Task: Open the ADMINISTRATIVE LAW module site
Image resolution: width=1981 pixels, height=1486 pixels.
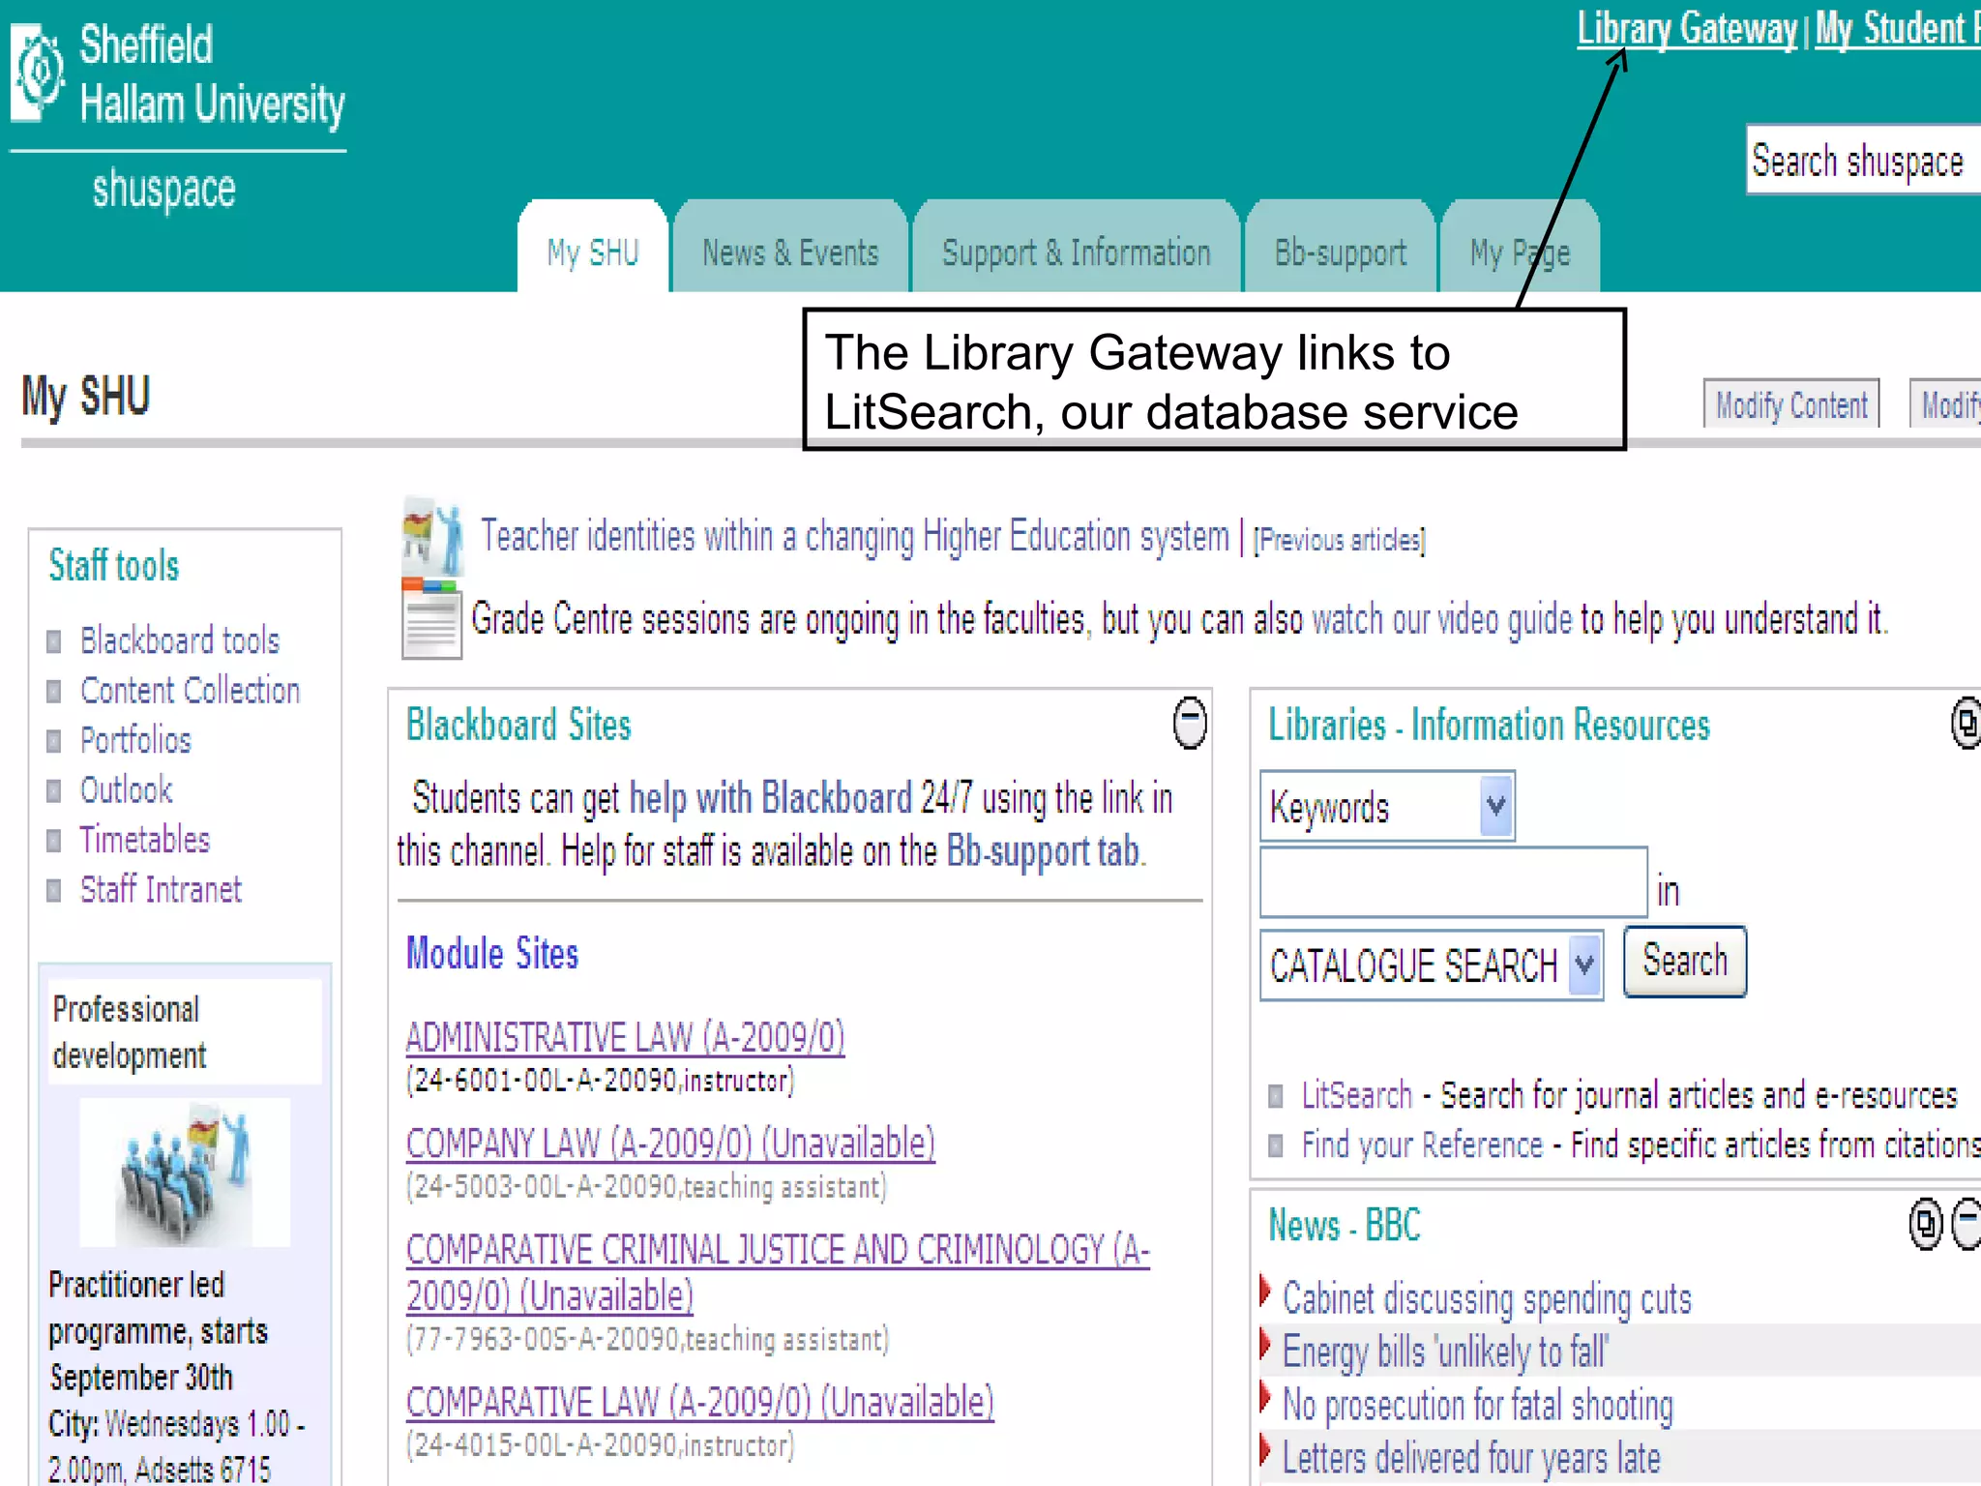Action: tap(625, 1037)
